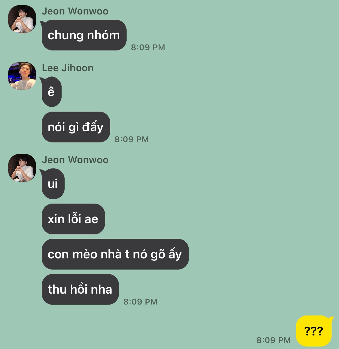This screenshot has height=349, width=339.
Task: Select the 'chung nhóm' message bubble
Action: (84, 35)
